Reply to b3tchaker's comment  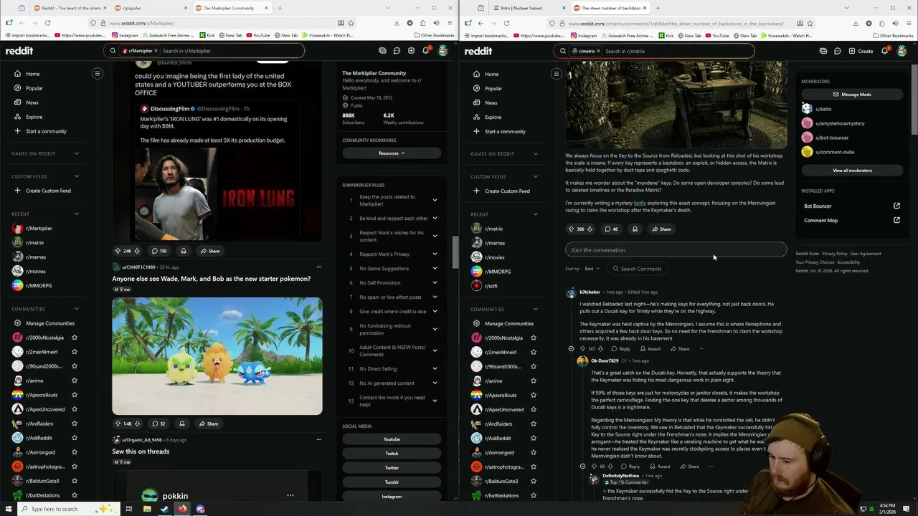coord(620,349)
